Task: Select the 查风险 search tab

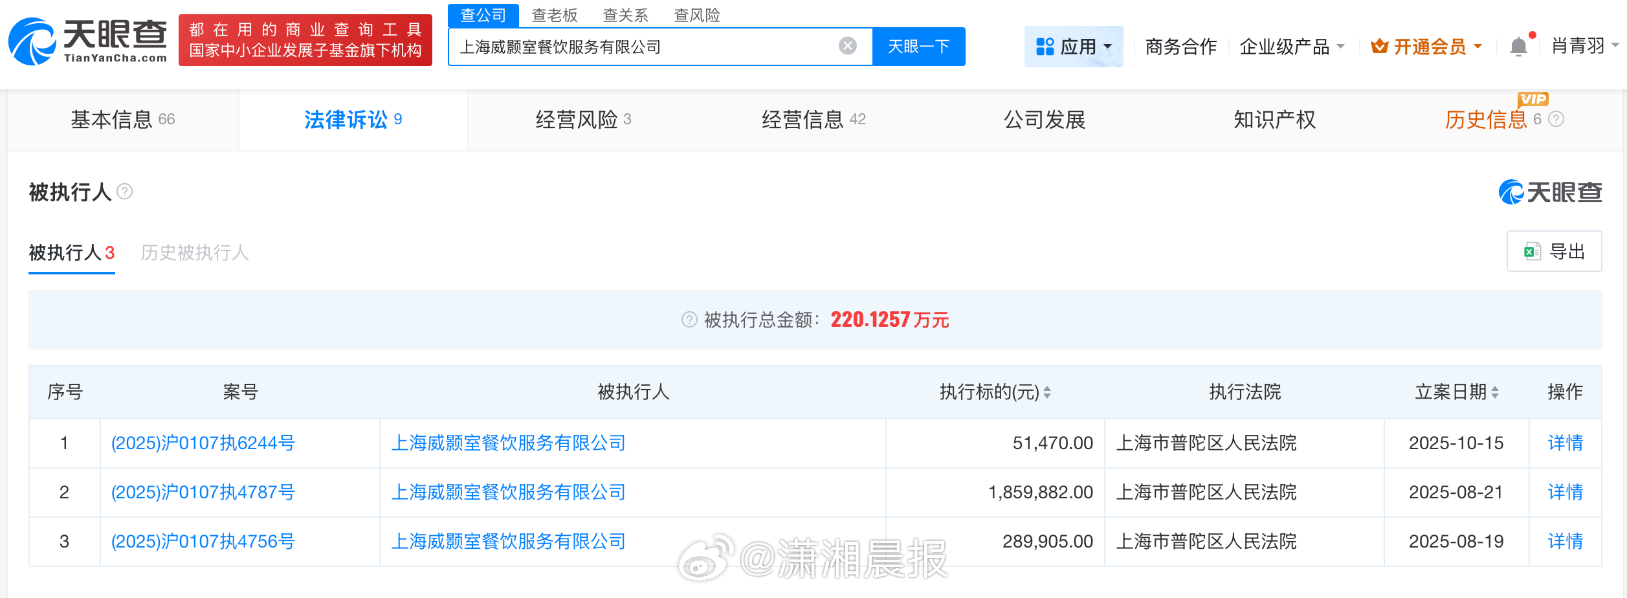Action: point(696,15)
